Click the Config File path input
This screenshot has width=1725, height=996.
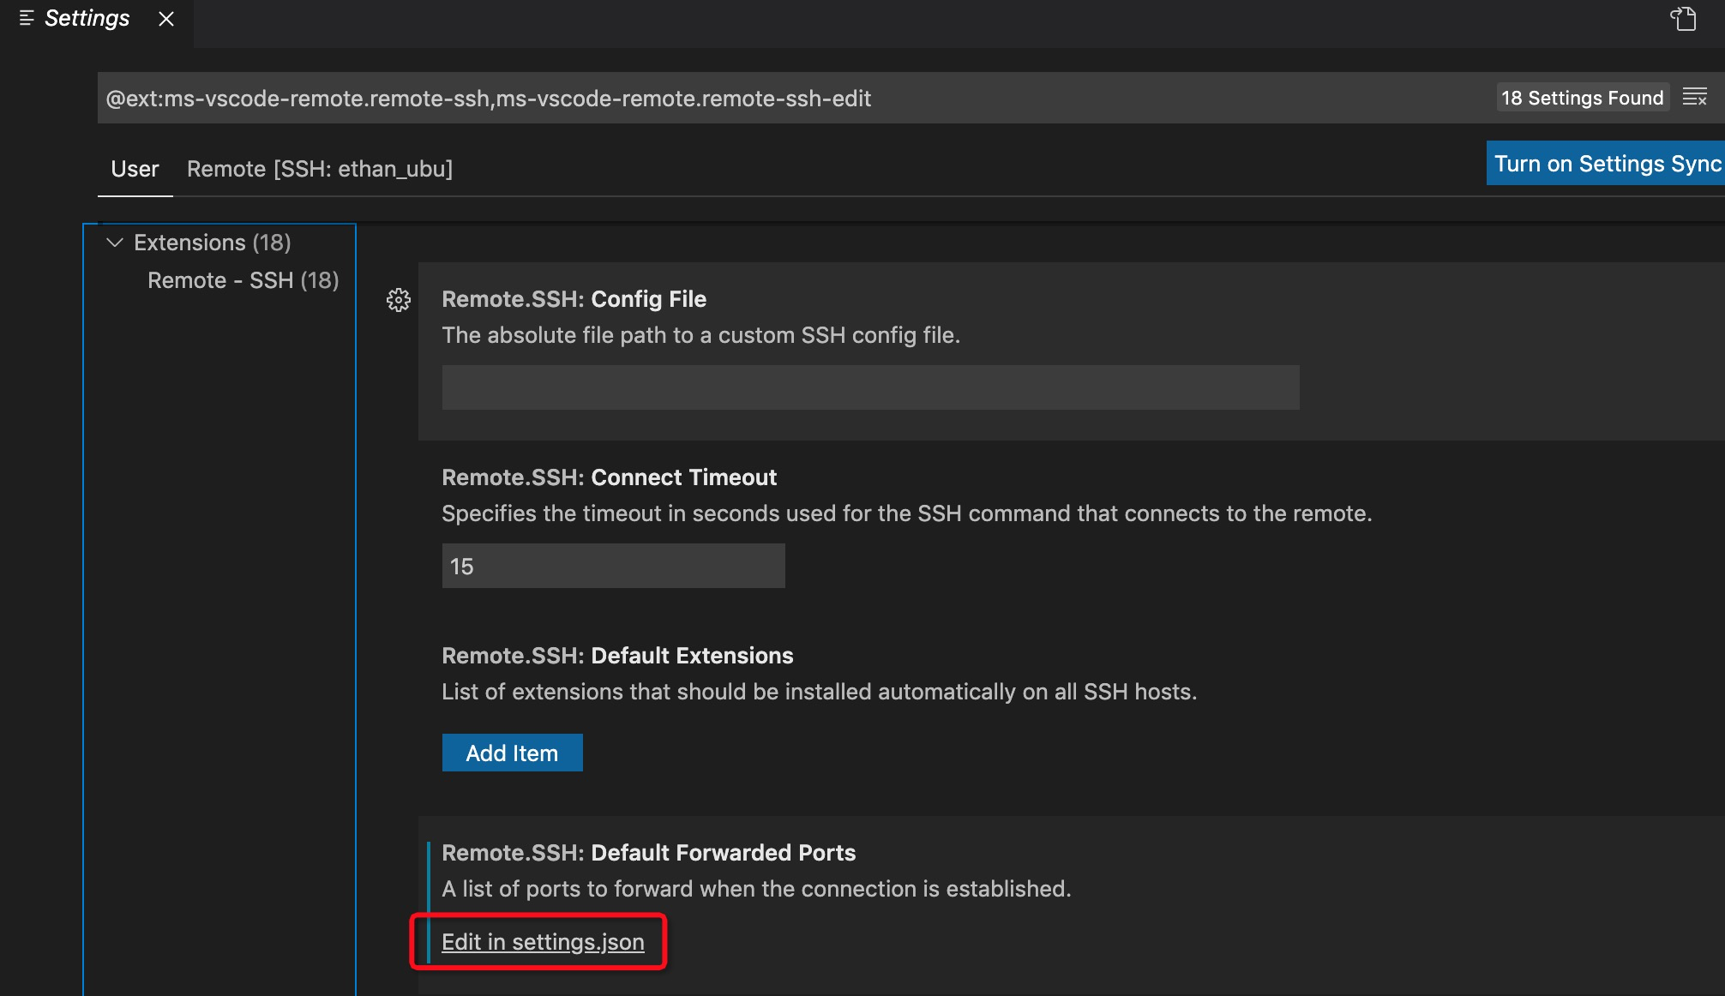(870, 387)
